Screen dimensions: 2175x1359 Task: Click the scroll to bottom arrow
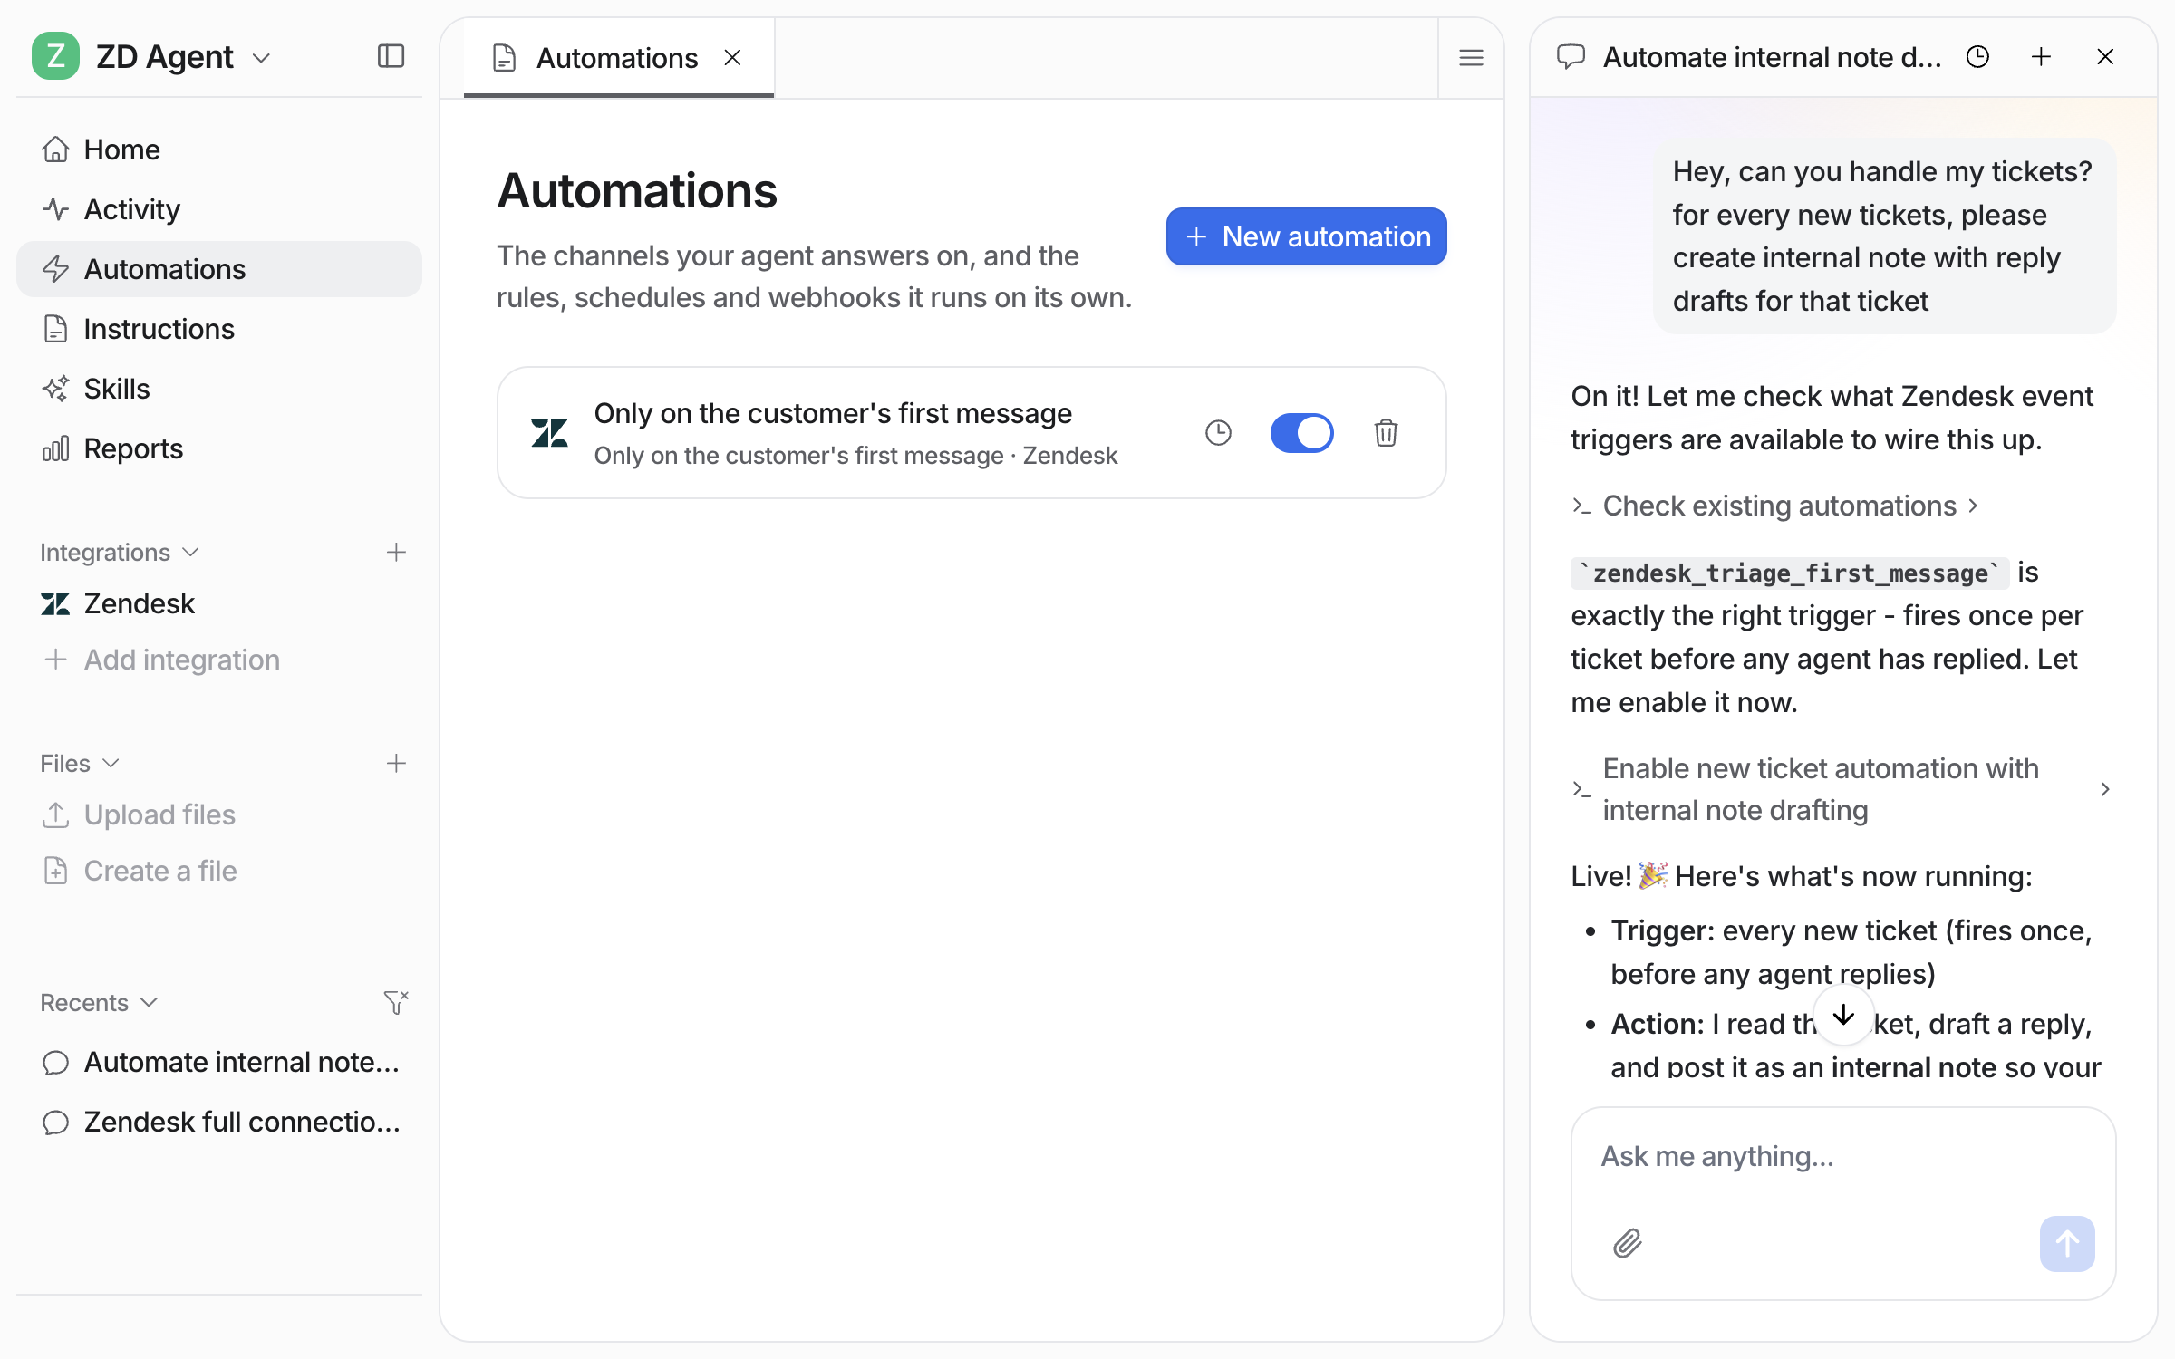[x=1843, y=1015]
